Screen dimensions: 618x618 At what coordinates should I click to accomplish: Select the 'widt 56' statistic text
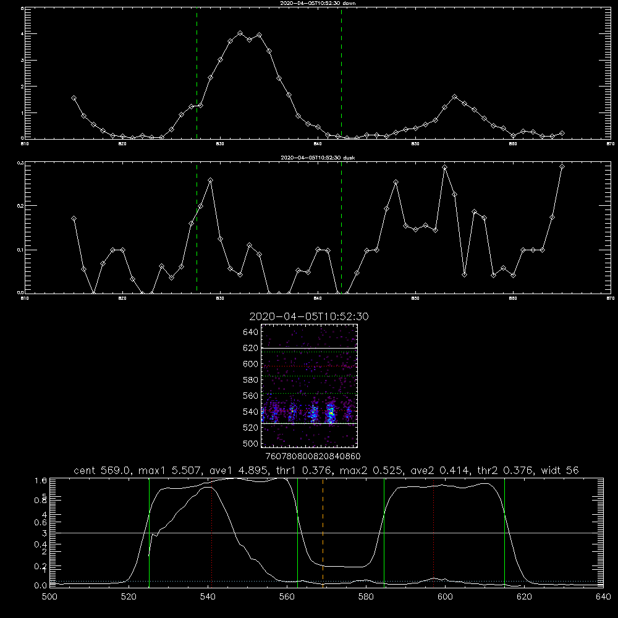560,470
